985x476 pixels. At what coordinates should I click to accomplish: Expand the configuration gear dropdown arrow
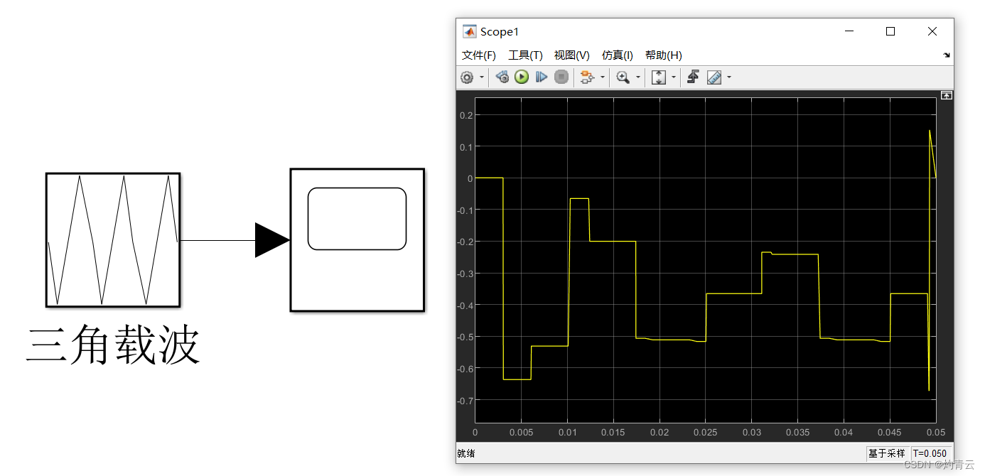point(482,77)
